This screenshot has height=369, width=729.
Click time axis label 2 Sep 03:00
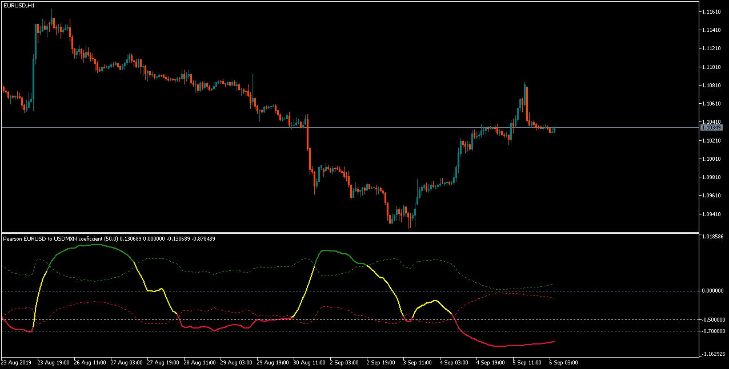(345, 362)
